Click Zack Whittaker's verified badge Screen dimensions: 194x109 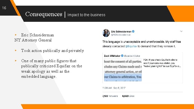tap(122, 55)
